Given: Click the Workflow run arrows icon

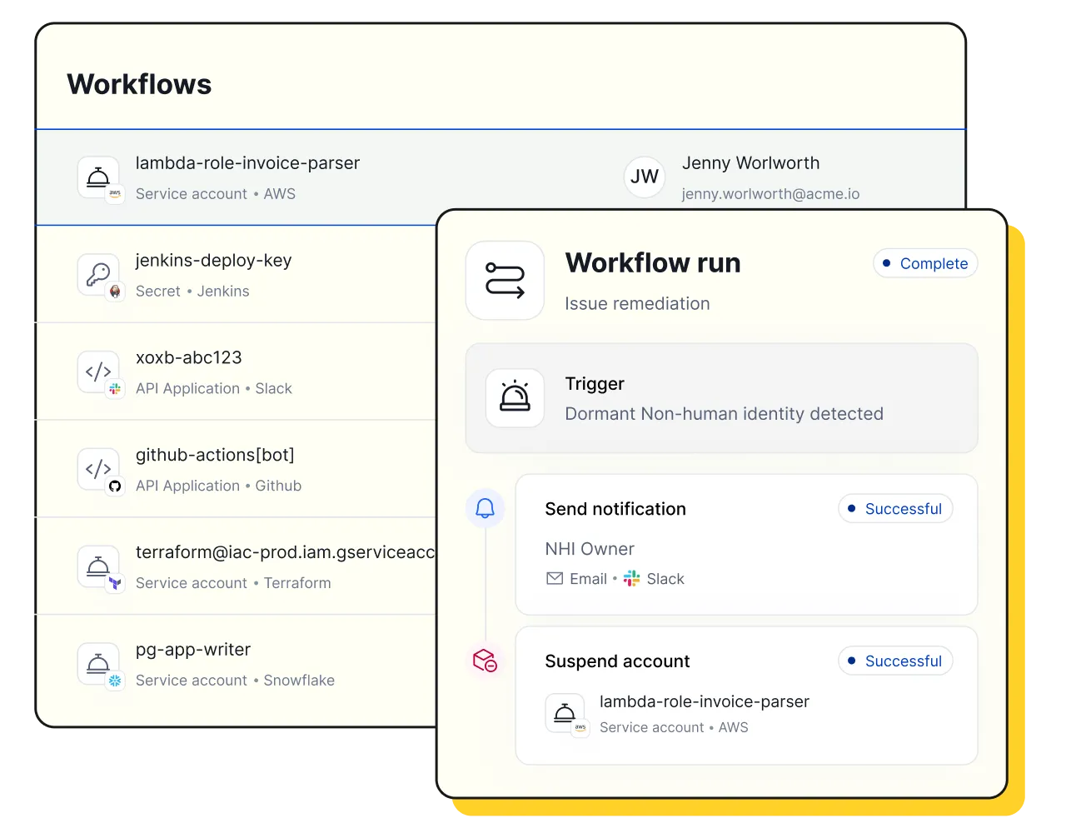Looking at the screenshot, I should (x=505, y=280).
